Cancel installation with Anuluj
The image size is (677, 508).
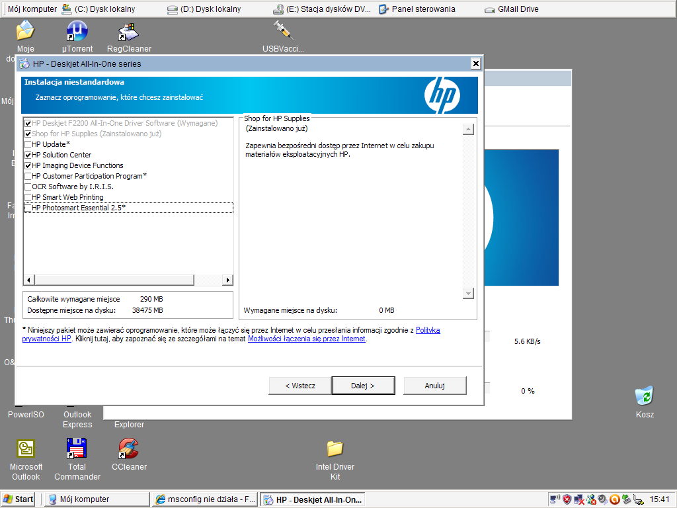435,386
